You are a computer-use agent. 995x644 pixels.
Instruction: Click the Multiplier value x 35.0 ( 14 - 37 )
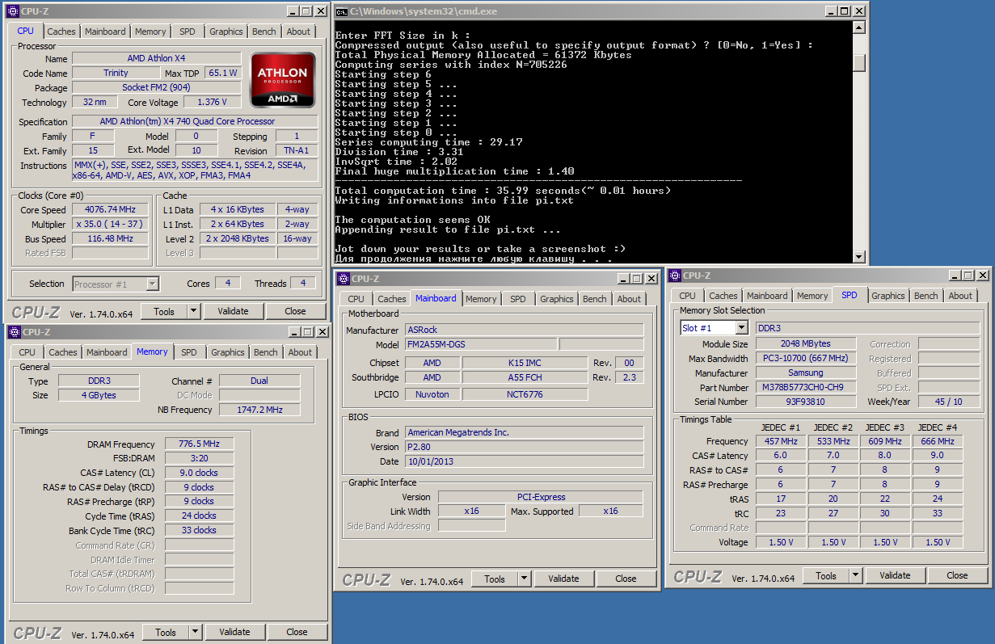coord(110,224)
